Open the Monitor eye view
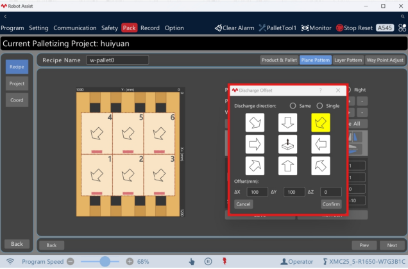This screenshot has height=269, width=408. click(316, 28)
